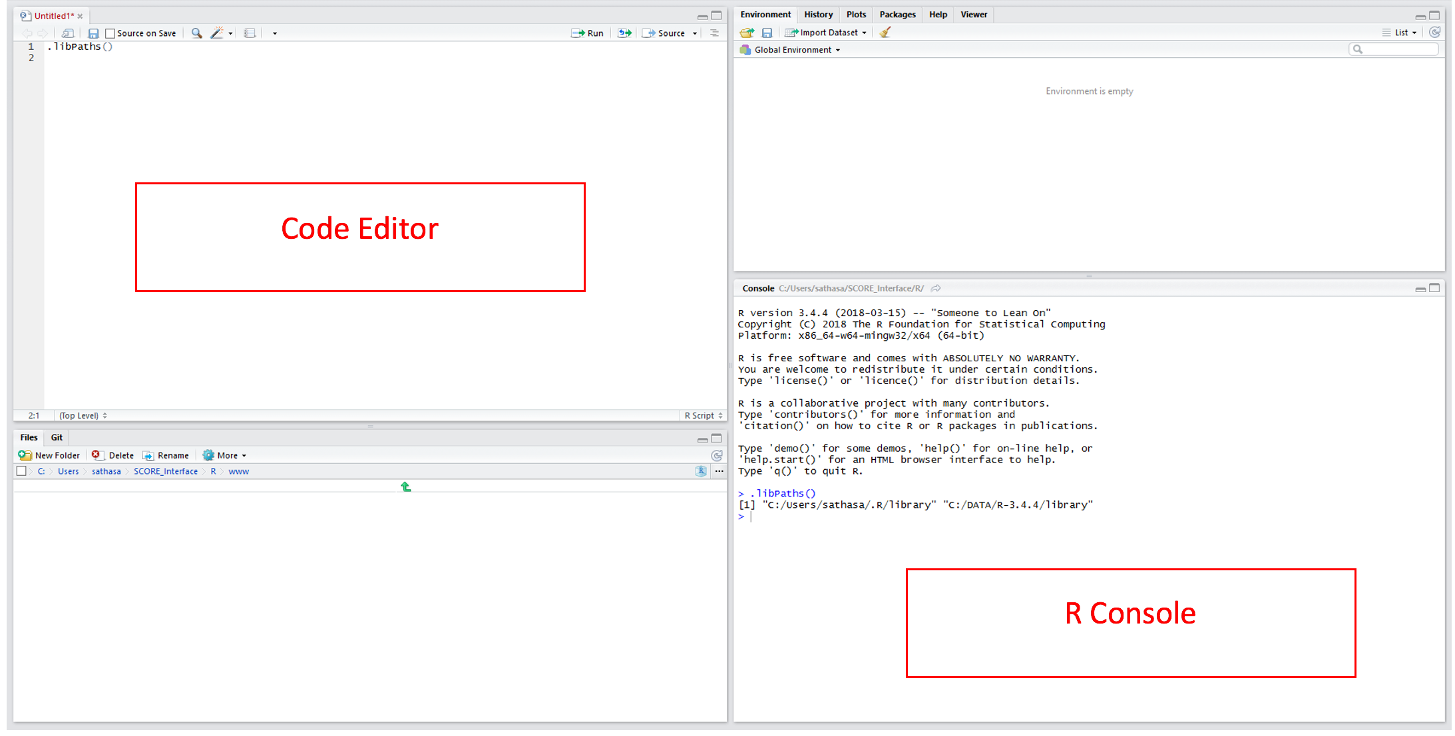
Task: Click the clear workspace broom icon
Action: point(885,33)
